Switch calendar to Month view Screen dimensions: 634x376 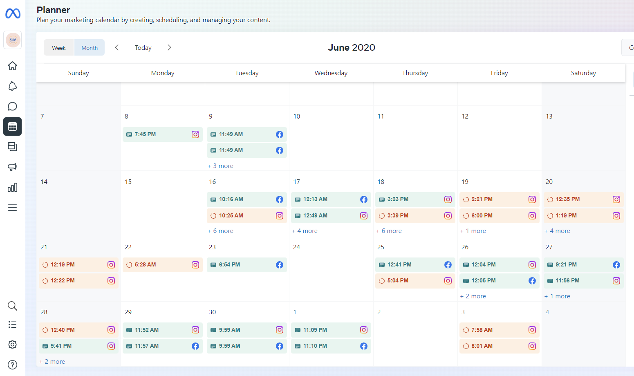pyautogui.click(x=90, y=48)
